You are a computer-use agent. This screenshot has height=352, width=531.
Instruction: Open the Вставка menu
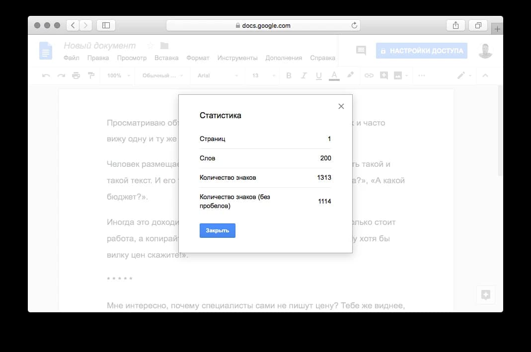click(166, 58)
